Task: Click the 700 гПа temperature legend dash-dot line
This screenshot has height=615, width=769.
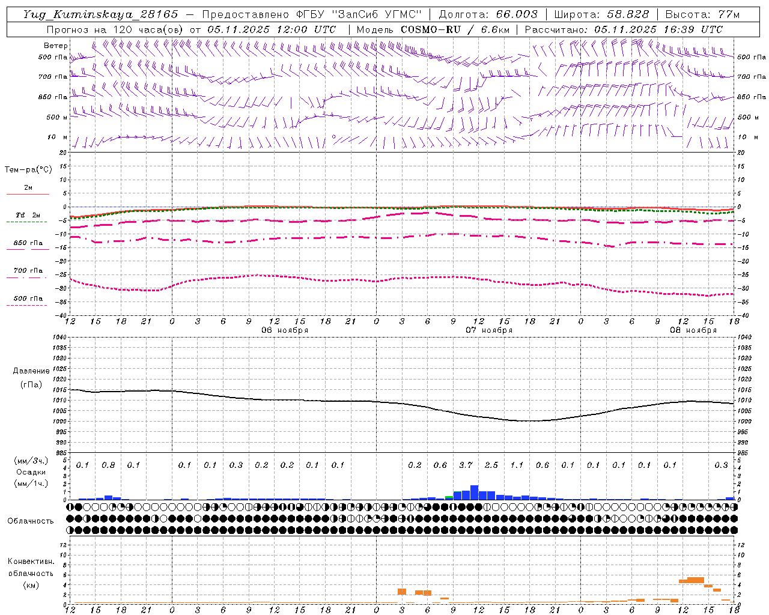Action: (26, 277)
